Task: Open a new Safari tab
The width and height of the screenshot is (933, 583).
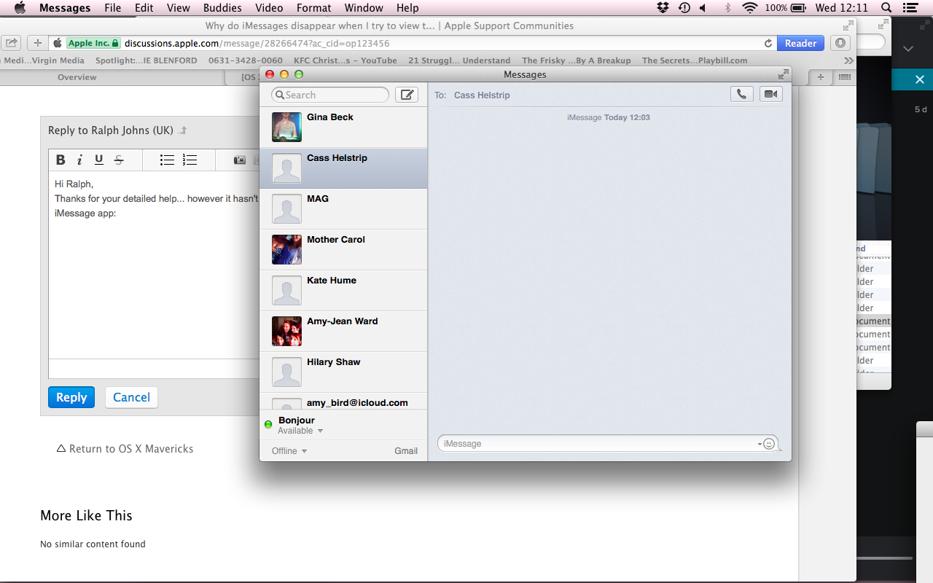Action: 821,77
